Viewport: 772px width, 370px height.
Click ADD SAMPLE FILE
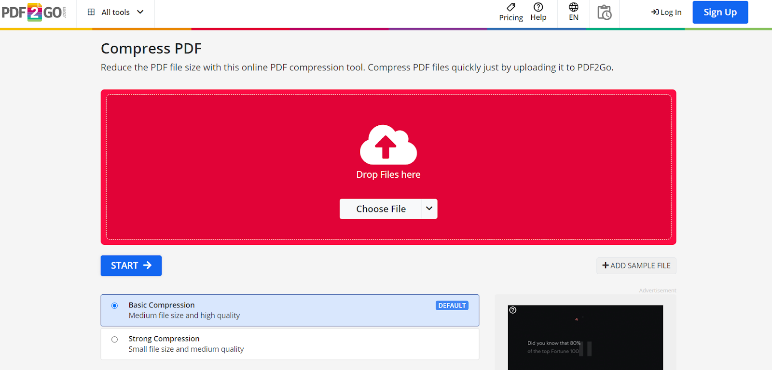tap(636, 266)
